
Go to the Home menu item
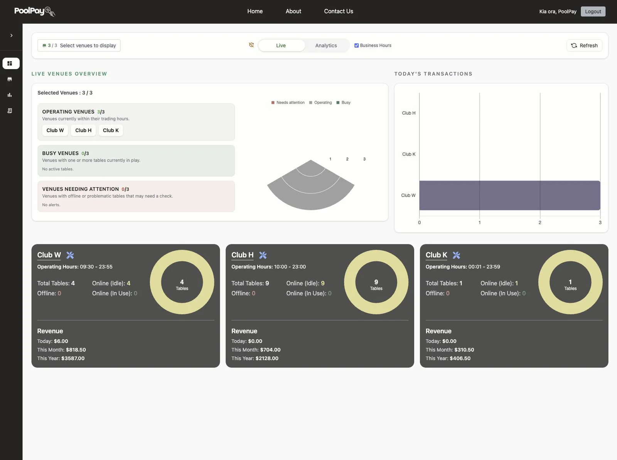(255, 11)
